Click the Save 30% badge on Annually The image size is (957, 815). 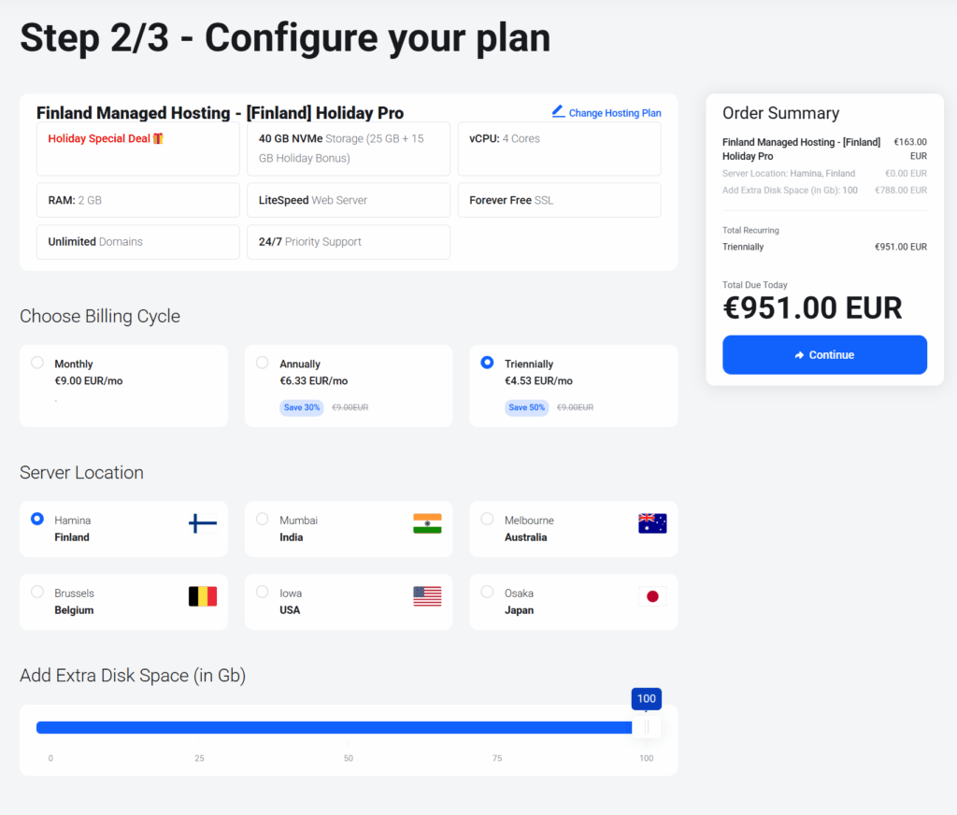301,407
